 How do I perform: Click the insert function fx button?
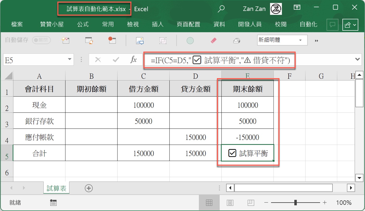[133, 60]
